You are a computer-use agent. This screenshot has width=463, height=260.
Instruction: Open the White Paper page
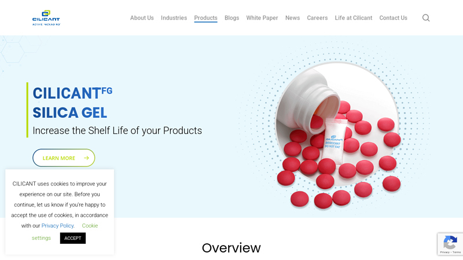262,18
